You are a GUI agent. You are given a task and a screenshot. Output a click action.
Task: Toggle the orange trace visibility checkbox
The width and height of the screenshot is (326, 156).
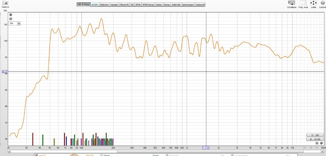[x=36, y=155]
